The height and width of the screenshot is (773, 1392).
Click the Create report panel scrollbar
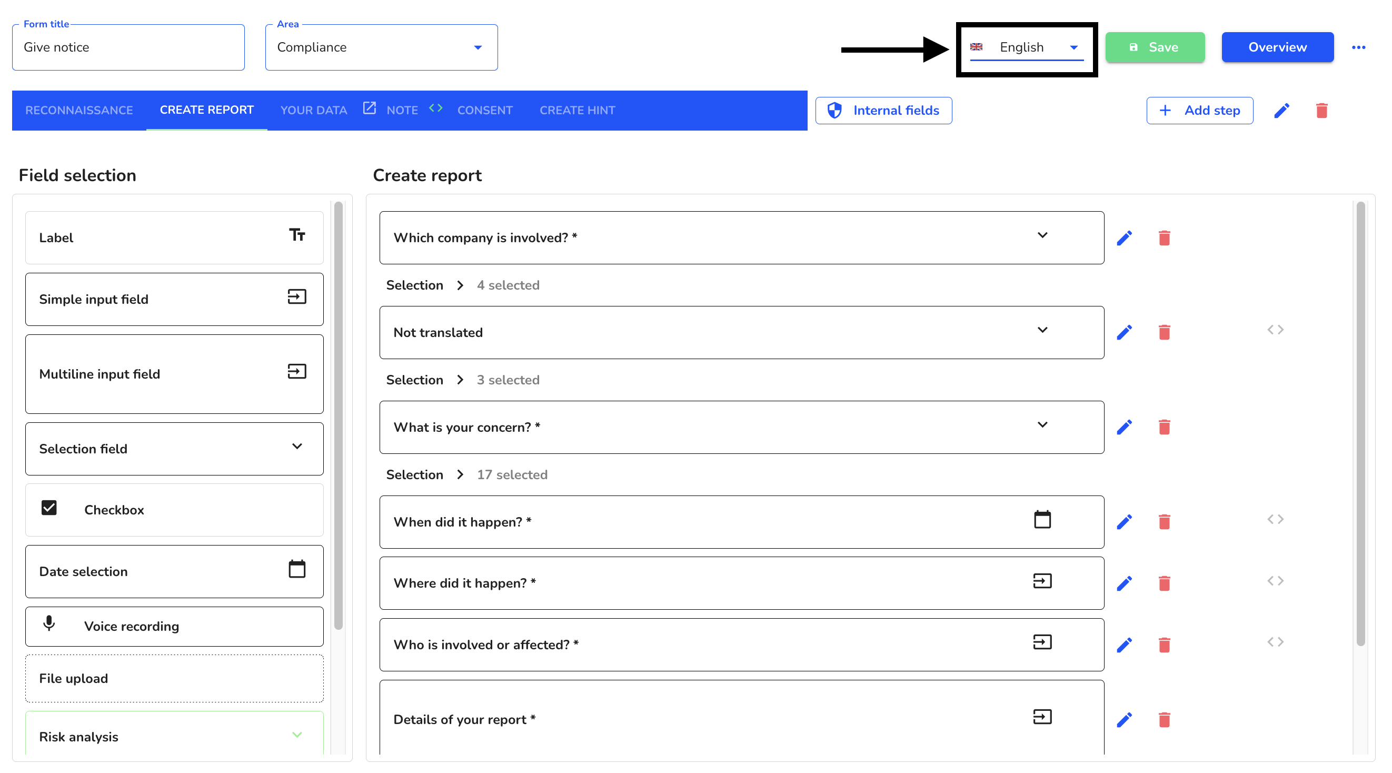(x=1360, y=423)
